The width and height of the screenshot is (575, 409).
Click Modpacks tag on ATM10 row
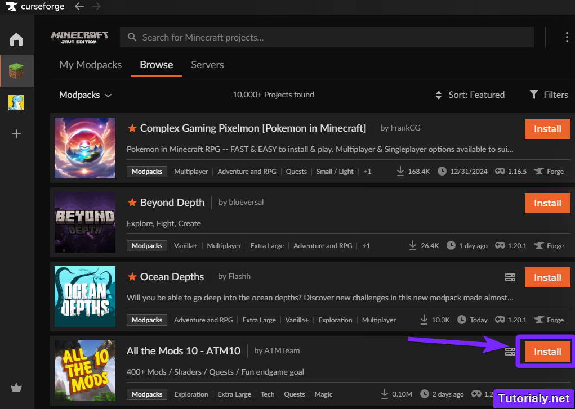tap(147, 394)
